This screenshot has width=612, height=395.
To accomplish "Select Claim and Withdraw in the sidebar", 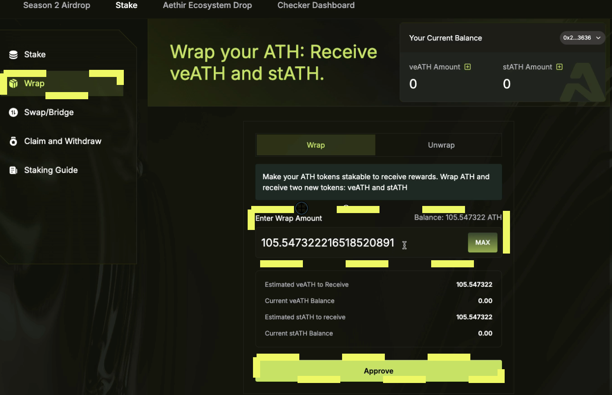I will (x=62, y=141).
